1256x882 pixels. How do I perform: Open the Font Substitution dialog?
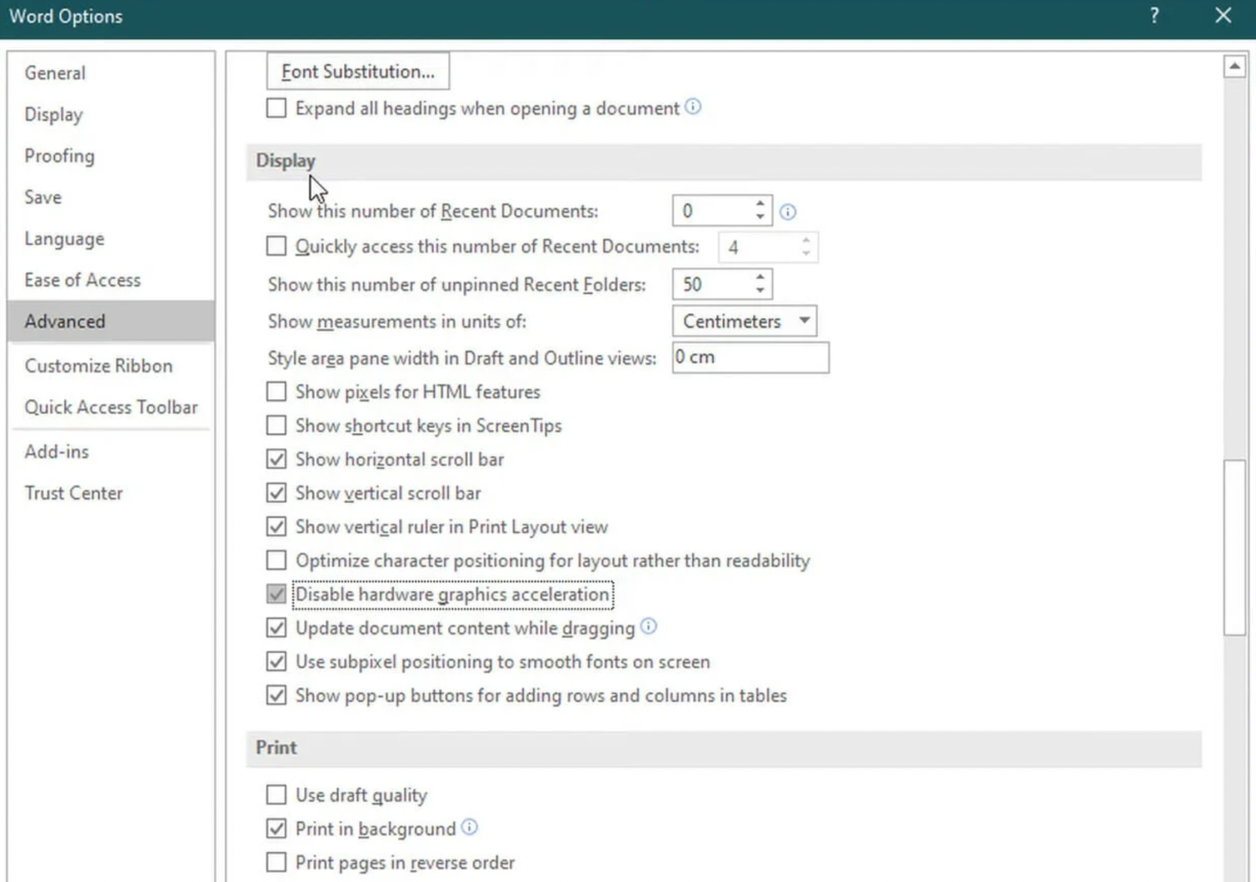point(358,71)
